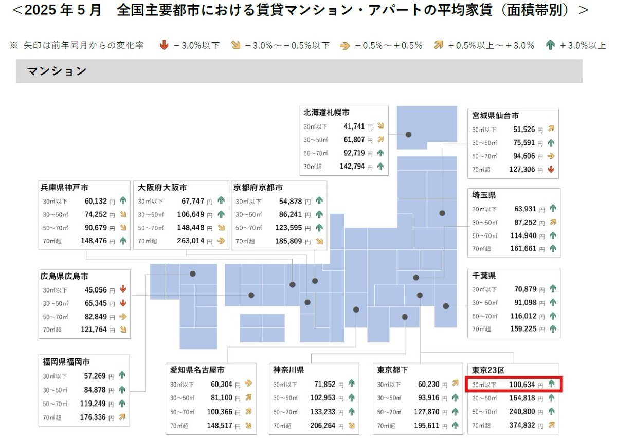Click the green arrow beside Tokyo 23区 100,634 円

[x=551, y=384]
